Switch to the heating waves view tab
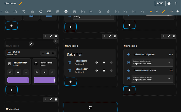181x112 pixels. click(x=57, y=11)
